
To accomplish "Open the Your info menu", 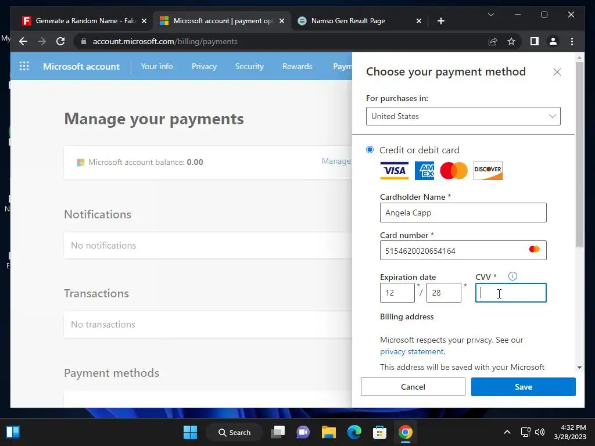I will pos(157,66).
